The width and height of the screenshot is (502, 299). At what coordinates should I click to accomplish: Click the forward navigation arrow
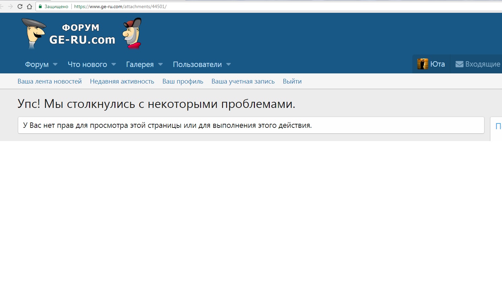point(10,6)
